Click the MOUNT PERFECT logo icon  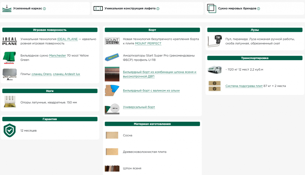(x=112, y=41)
